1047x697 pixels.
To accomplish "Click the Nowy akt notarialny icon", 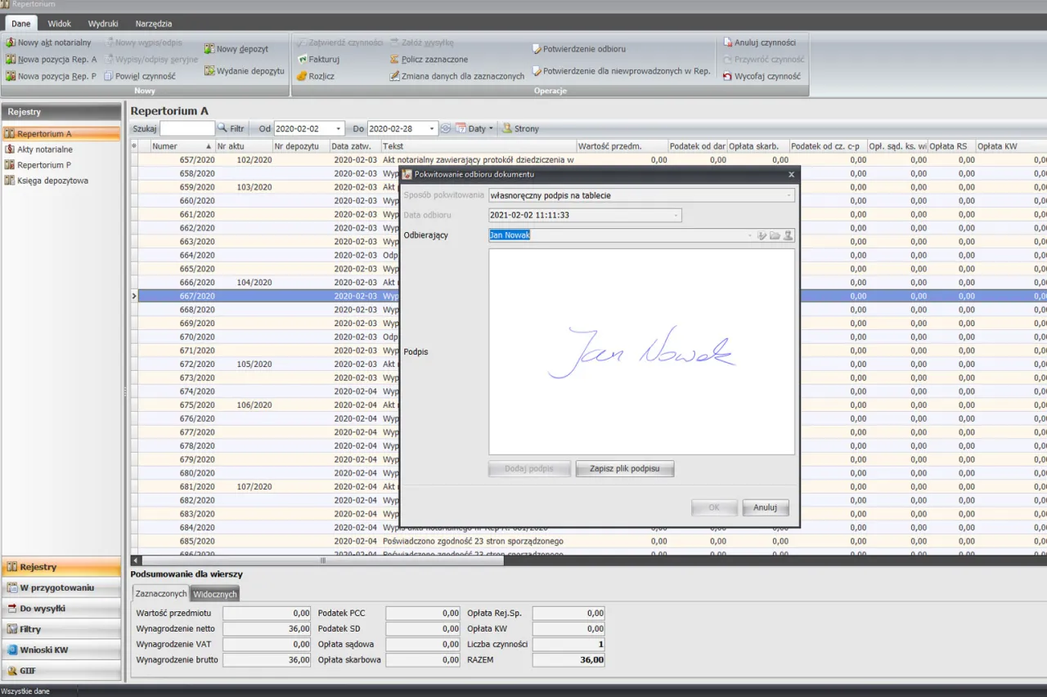I will pos(11,42).
